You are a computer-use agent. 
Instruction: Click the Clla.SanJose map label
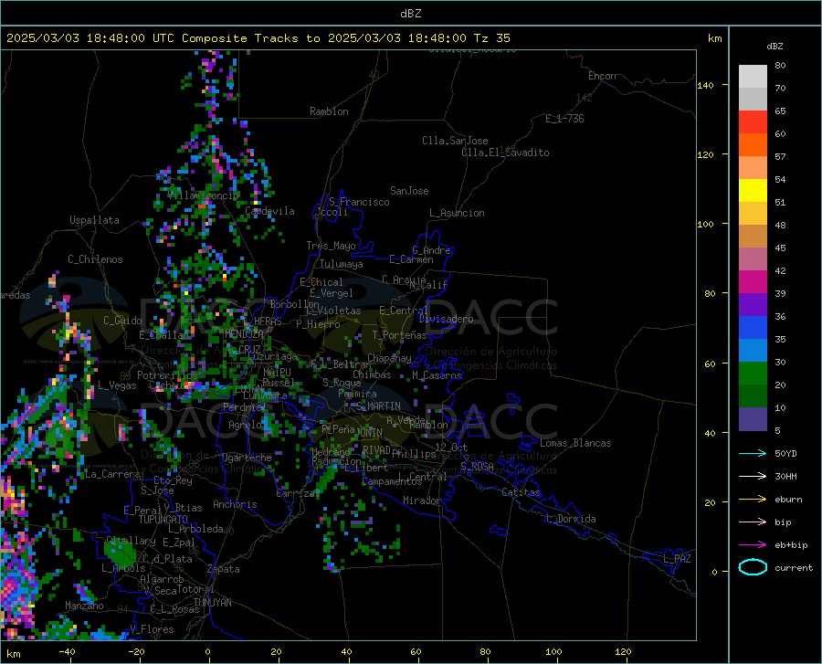click(x=455, y=141)
